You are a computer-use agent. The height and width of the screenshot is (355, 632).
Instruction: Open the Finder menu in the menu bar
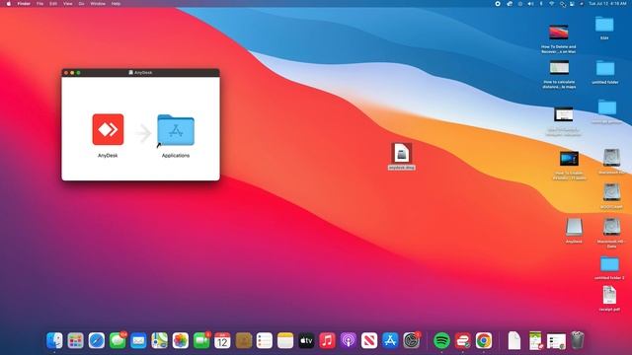point(24,4)
